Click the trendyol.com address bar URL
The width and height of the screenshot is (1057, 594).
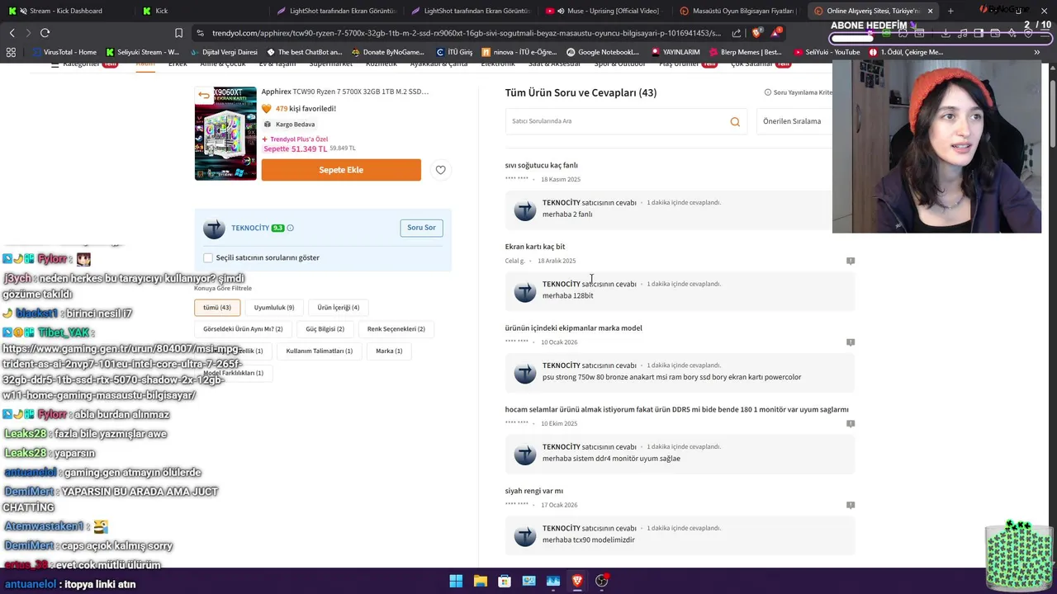(x=467, y=33)
